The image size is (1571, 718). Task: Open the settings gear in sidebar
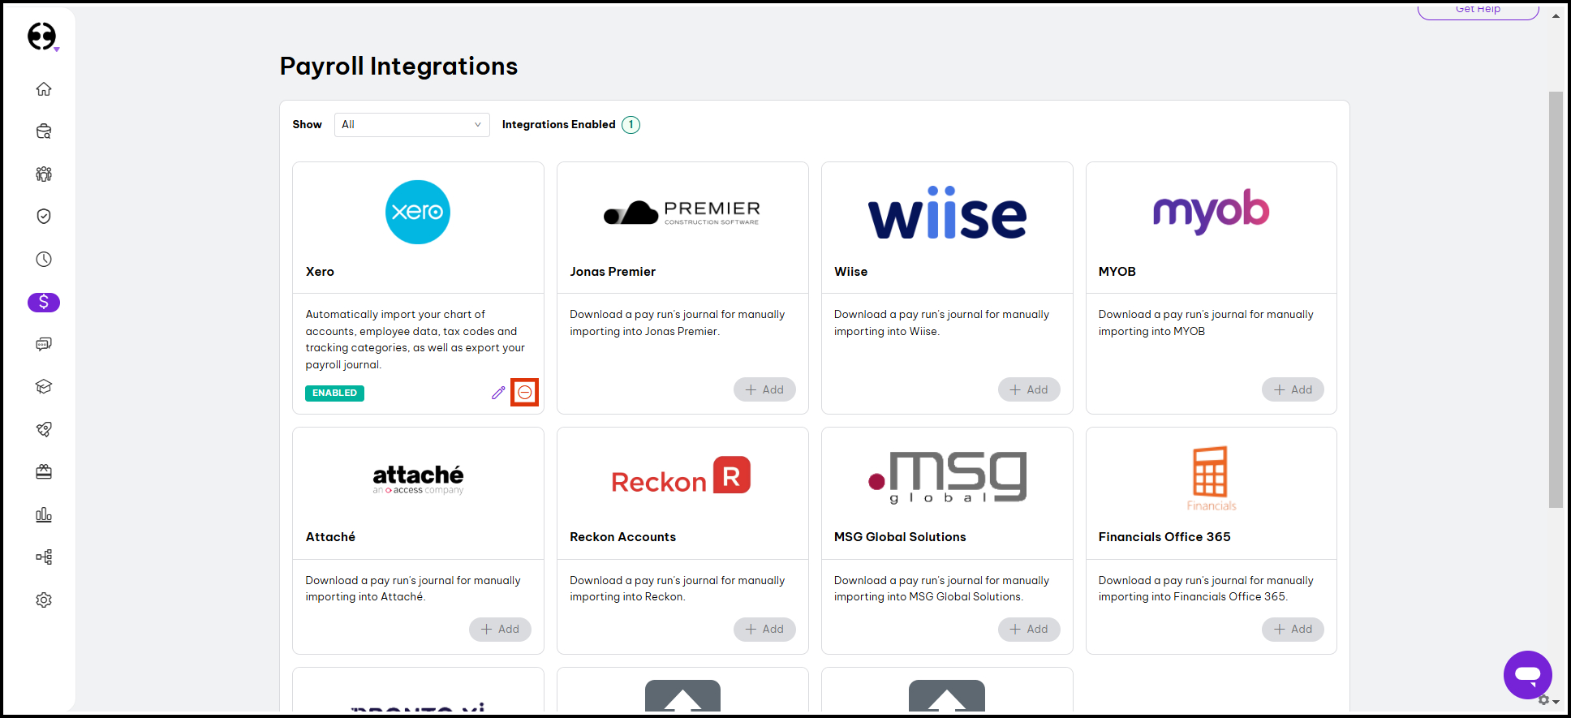(44, 600)
